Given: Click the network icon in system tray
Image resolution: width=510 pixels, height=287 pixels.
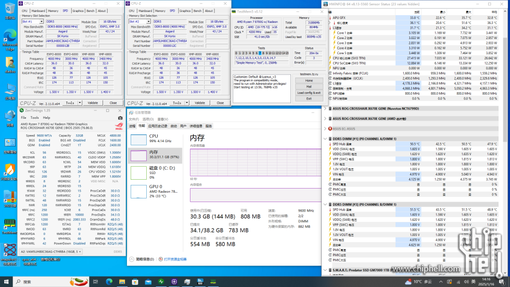Looking at the screenshot, I should [458, 282].
